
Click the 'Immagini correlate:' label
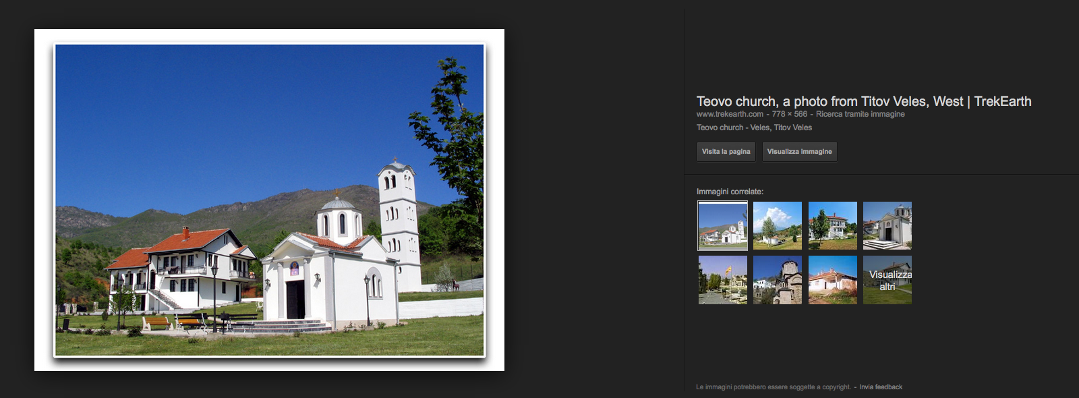[730, 192]
